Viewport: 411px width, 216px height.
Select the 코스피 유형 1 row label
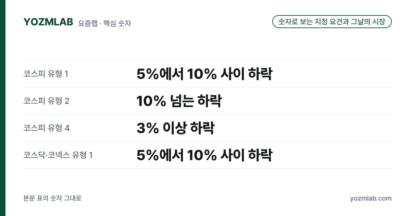46,74
